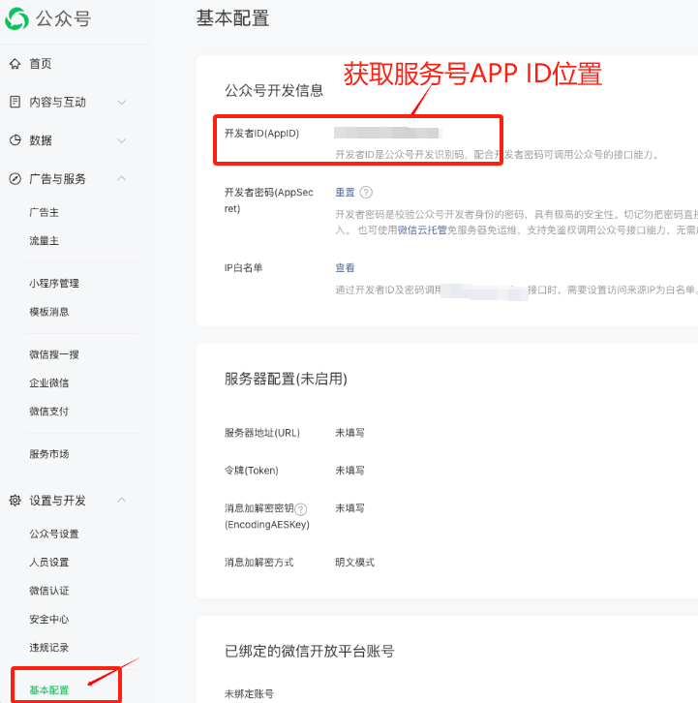Open 企业微信
Viewport: 698px width, 703px height.
click(49, 382)
